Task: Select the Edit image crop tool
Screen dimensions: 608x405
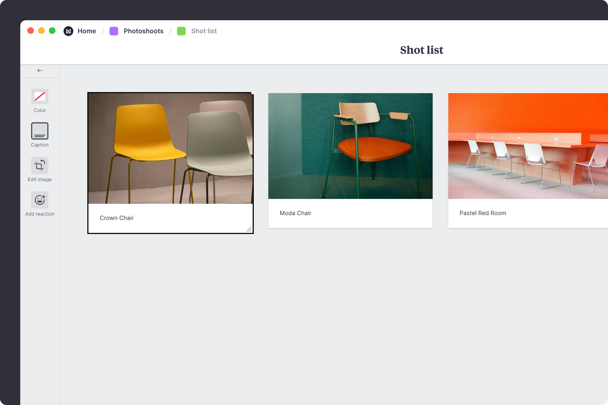Action: pos(40,166)
